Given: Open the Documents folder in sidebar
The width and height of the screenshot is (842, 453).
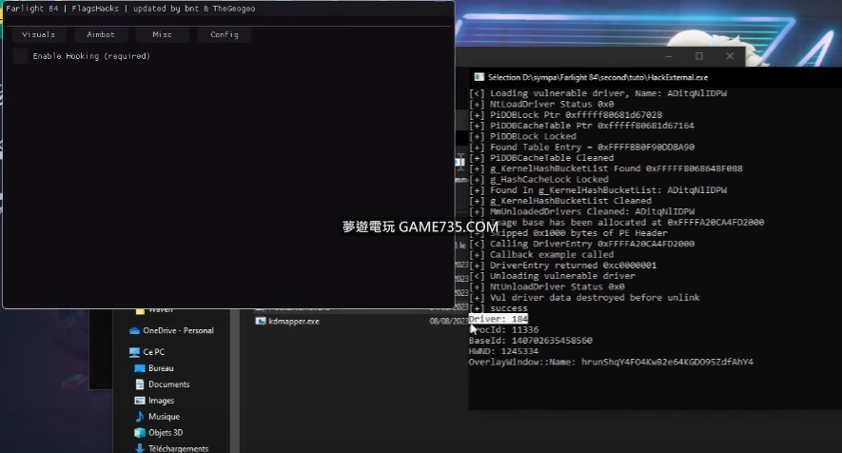Looking at the screenshot, I should (140, 384).
